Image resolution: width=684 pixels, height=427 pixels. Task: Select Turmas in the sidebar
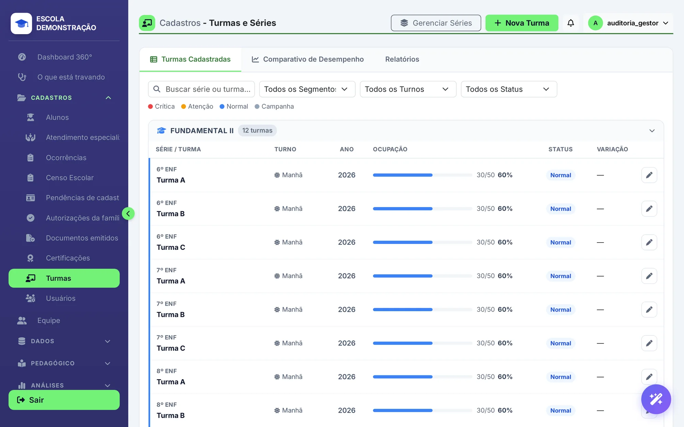click(64, 278)
